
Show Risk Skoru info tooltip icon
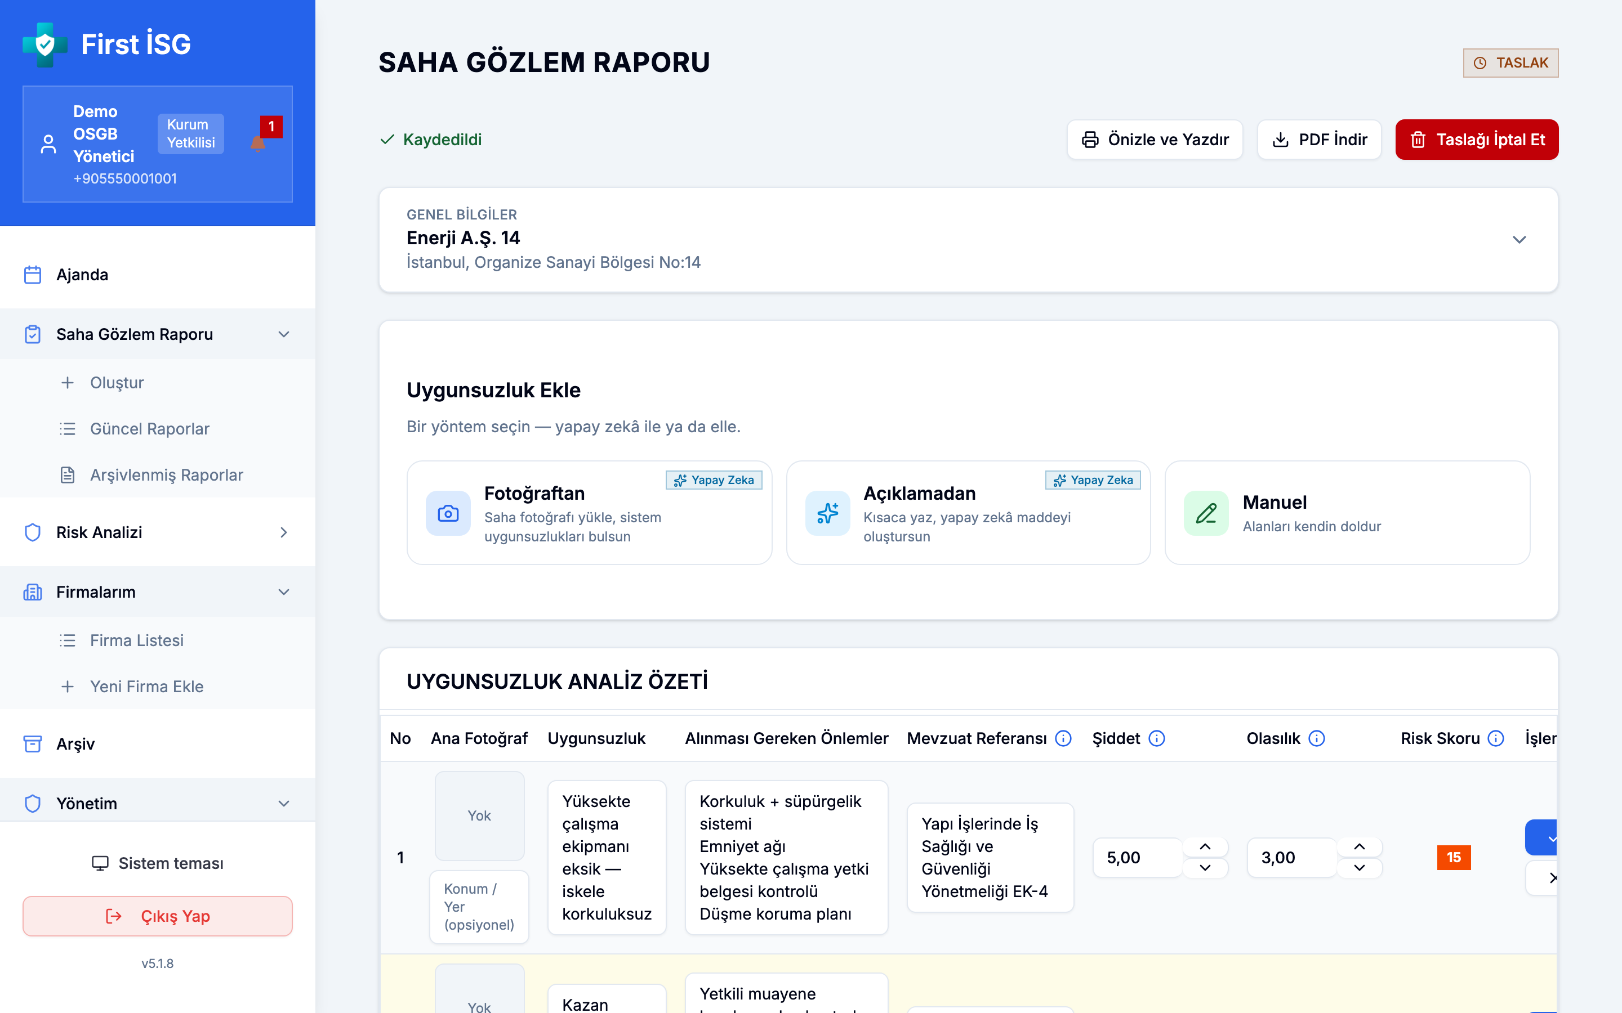1496,738
